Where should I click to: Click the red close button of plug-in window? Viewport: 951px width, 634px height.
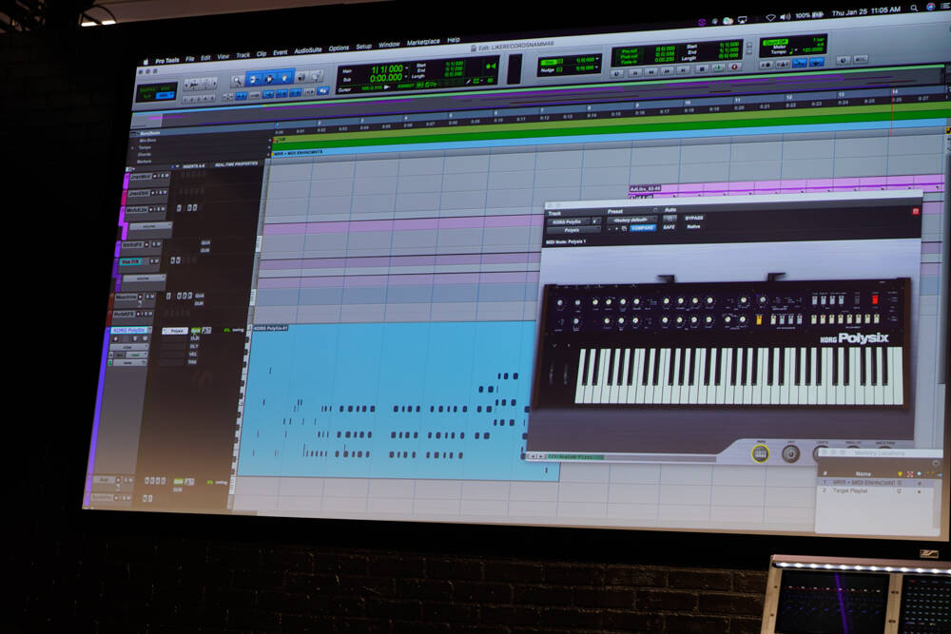(915, 211)
